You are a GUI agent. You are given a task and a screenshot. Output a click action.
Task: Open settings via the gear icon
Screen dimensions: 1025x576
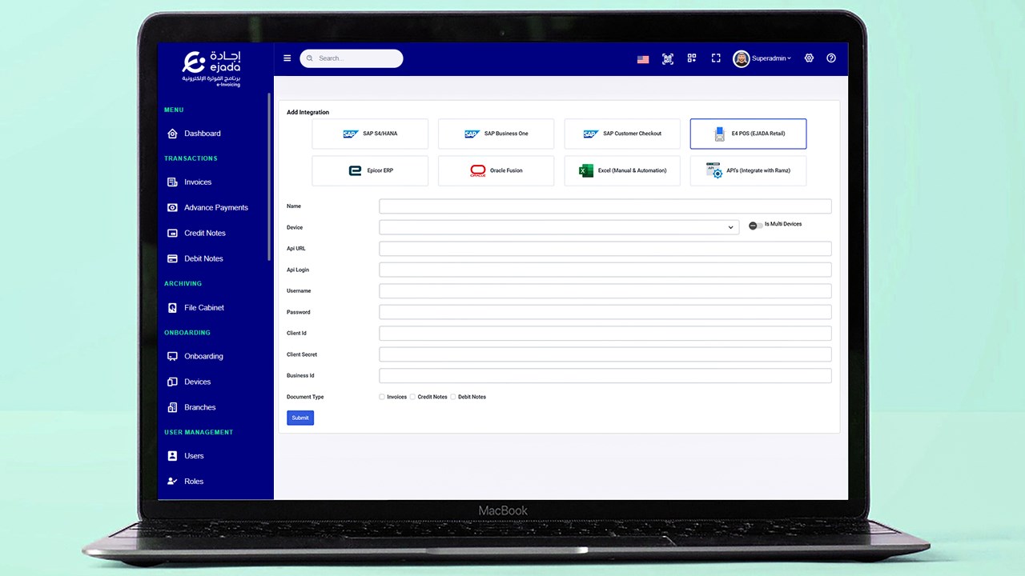(x=809, y=58)
